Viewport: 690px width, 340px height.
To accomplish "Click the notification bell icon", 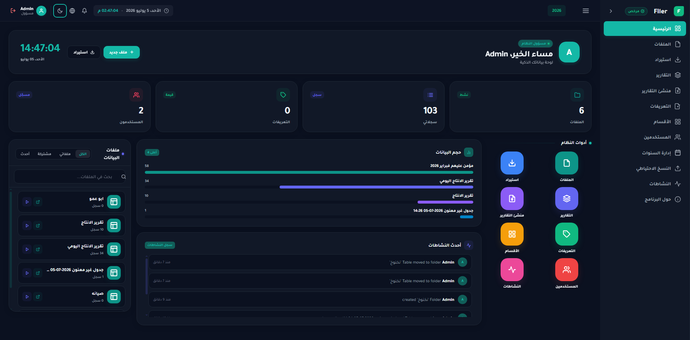I will click(84, 11).
